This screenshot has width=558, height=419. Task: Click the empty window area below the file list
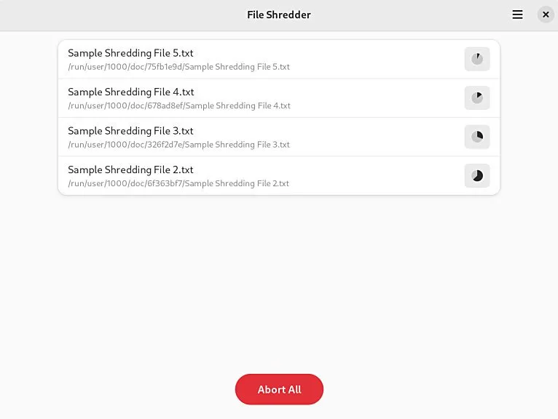click(279, 281)
